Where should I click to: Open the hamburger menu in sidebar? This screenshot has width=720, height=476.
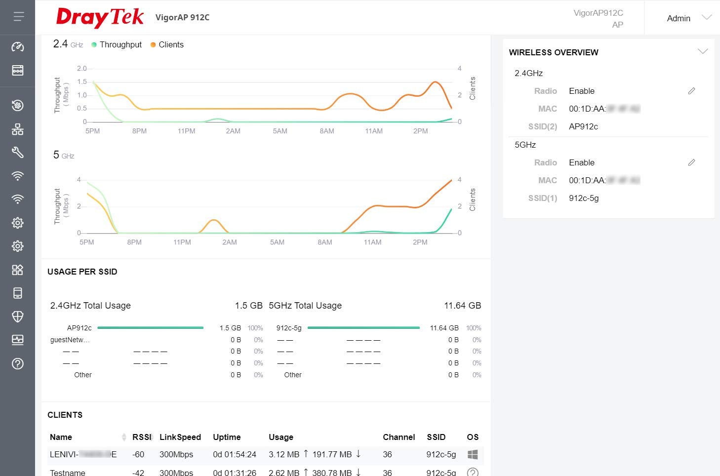(x=18, y=17)
